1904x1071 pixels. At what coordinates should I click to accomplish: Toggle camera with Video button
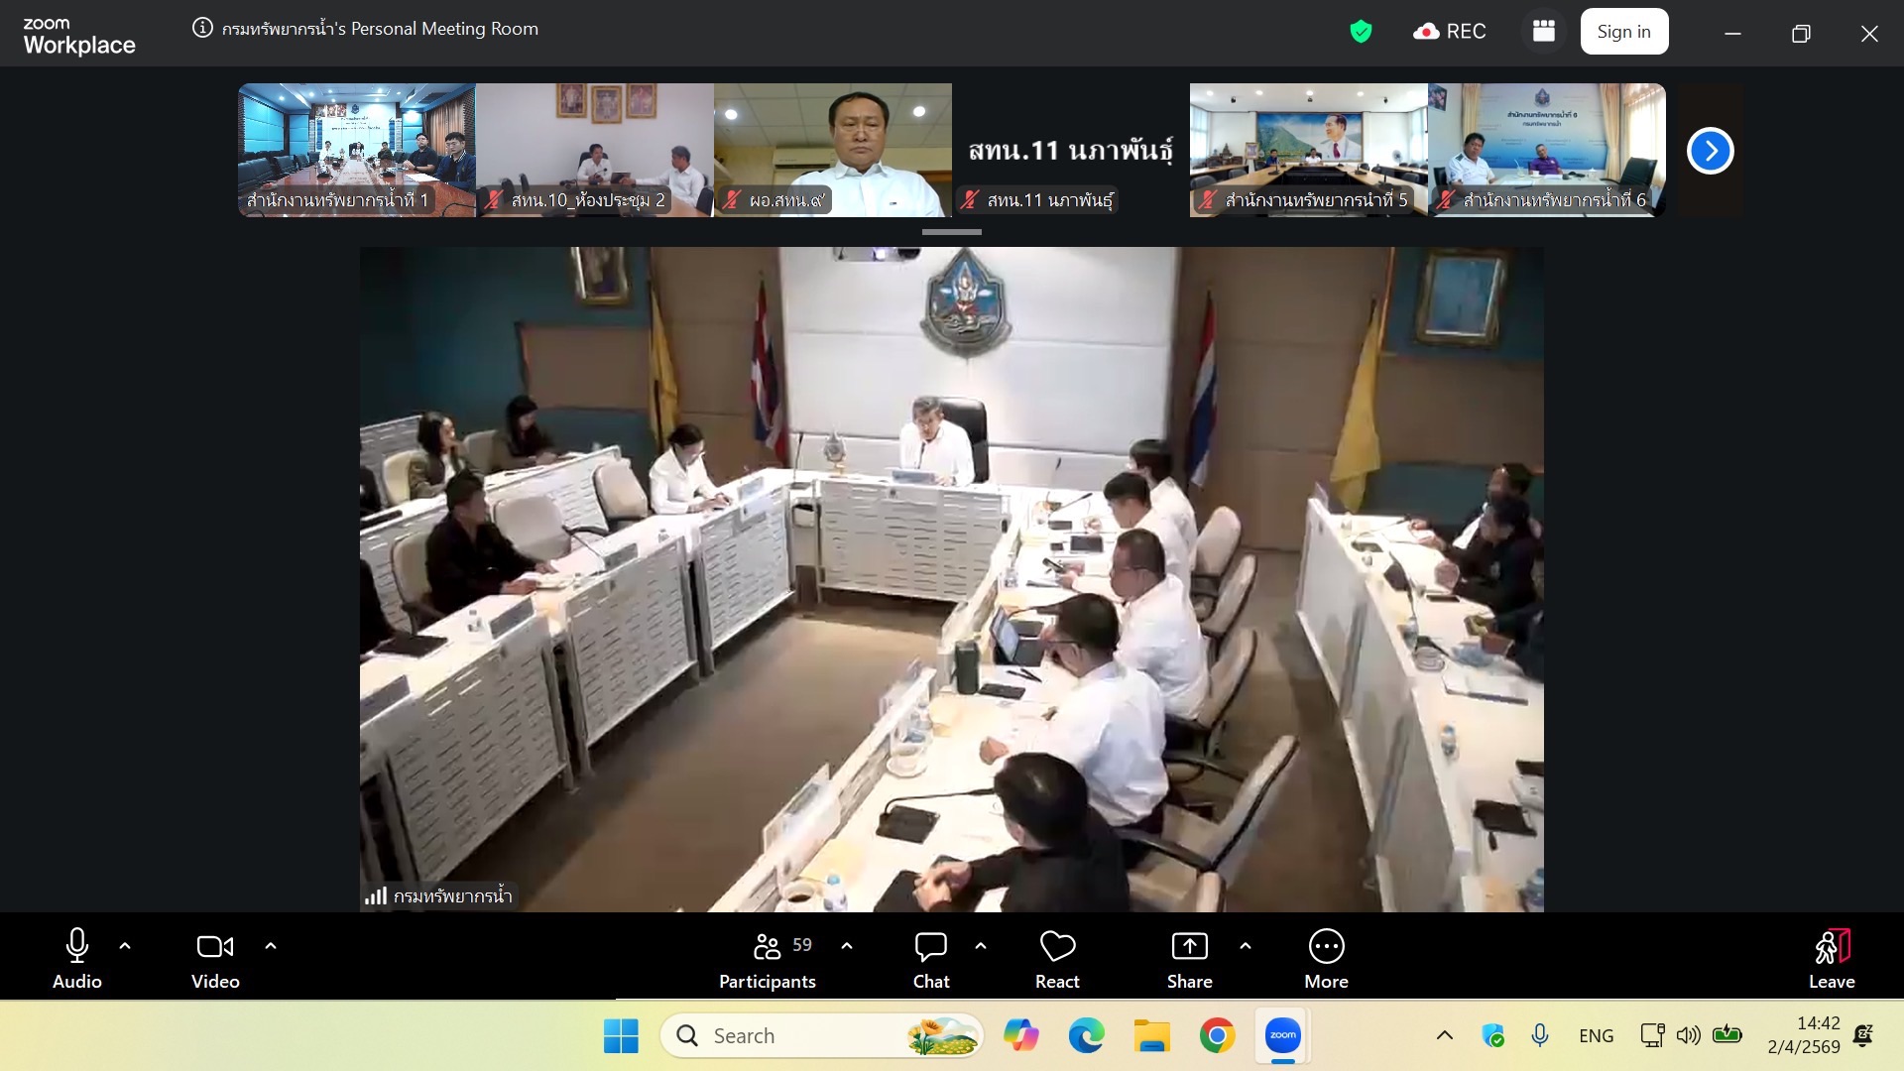[215, 958]
